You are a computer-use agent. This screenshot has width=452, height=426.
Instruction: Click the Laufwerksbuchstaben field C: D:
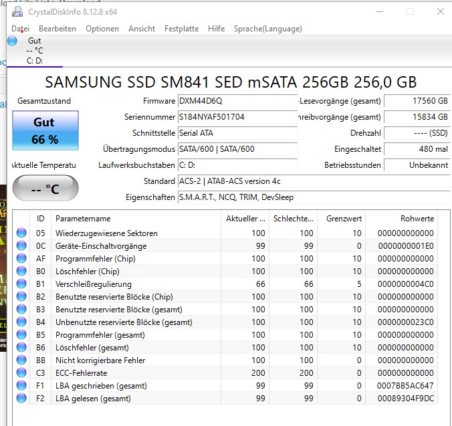click(x=237, y=165)
